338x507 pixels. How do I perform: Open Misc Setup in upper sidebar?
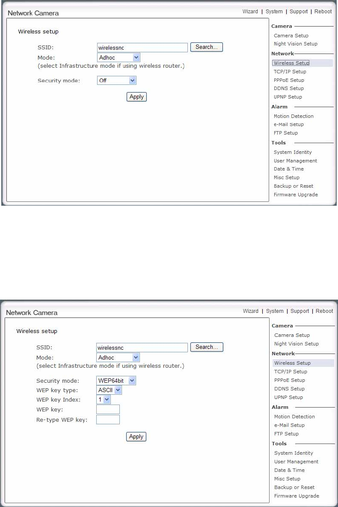[287, 177]
